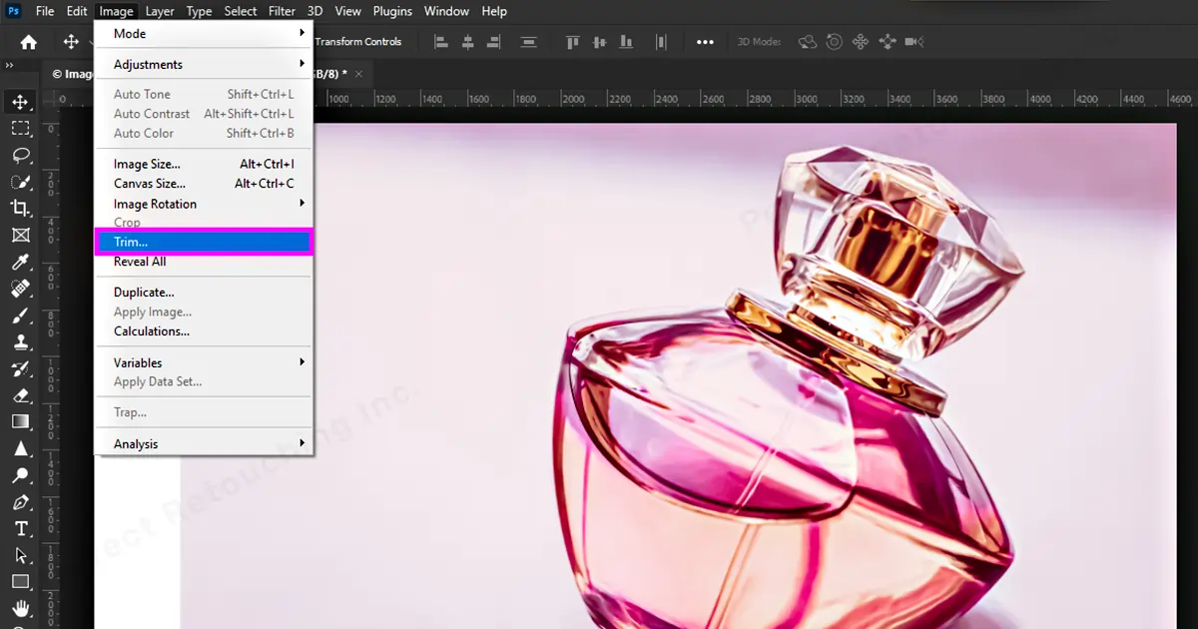The image size is (1198, 629).
Task: Expand the Analysis submenu
Action: (136, 443)
